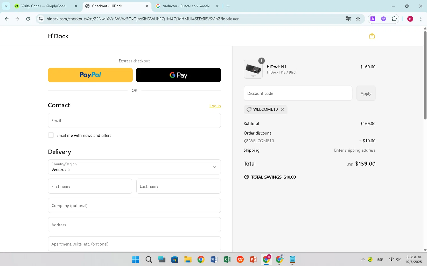The width and height of the screenshot is (427, 266).
Task: Open the shopping bag cart icon
Action: (372, 36)
